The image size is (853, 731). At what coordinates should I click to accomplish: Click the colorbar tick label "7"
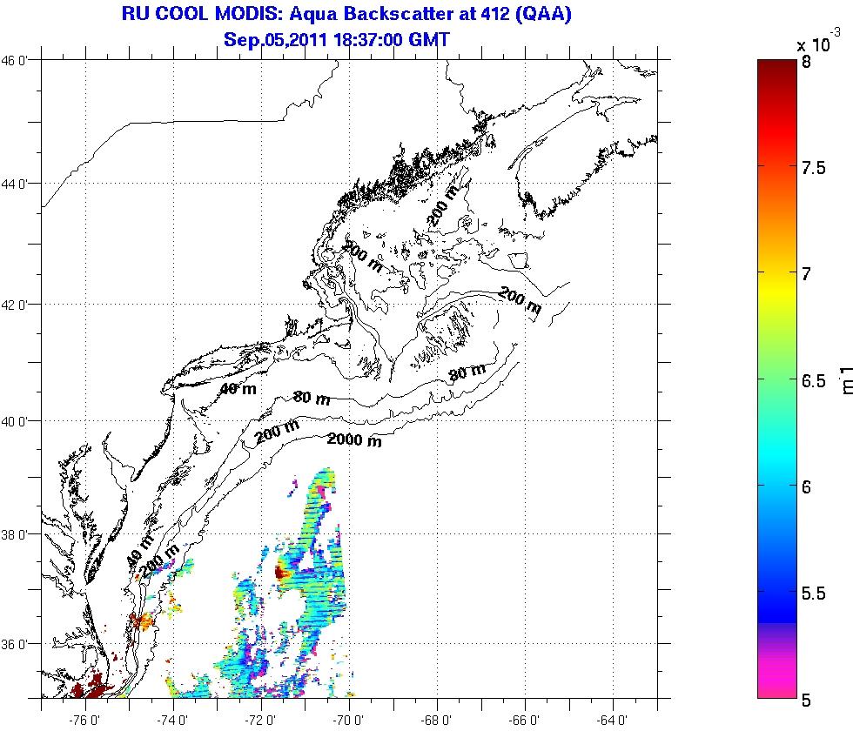(806, 273)
